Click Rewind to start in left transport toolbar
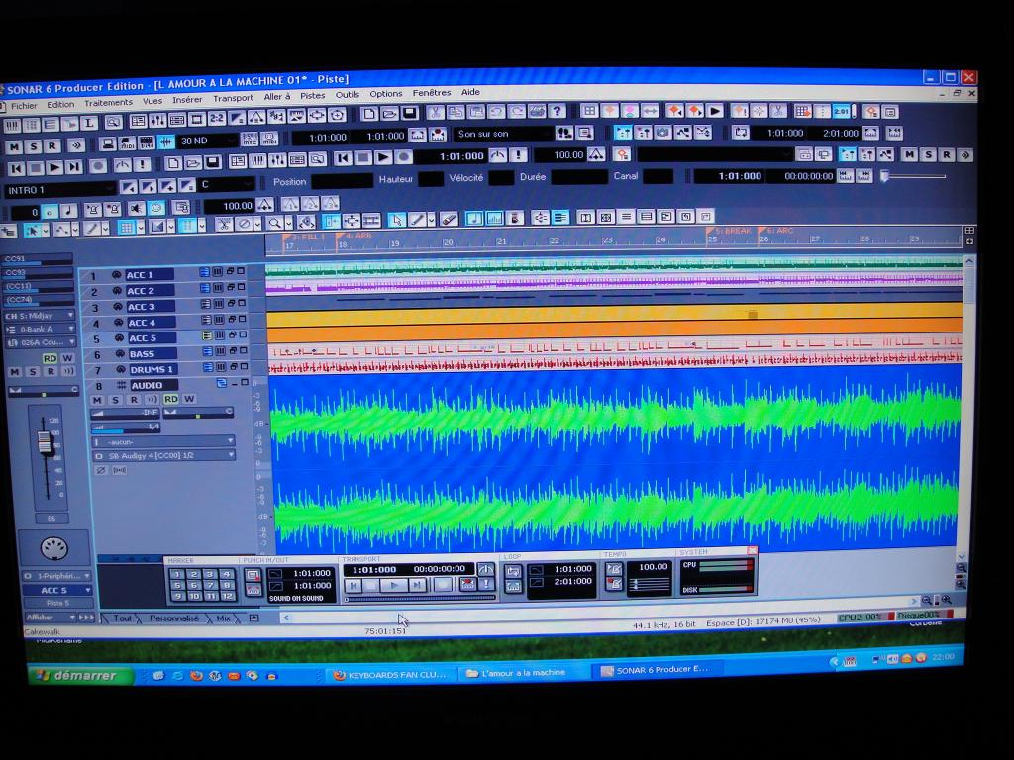Image resolution: width=1014 pixels, height=760 pixels. click(16, 168)
